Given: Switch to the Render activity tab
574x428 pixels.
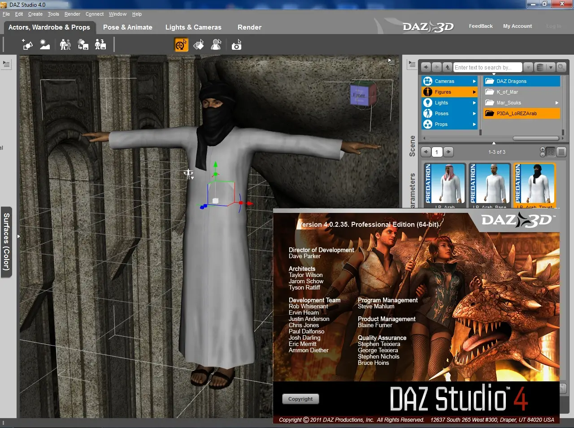Looking at the screenshot, I should (x=249, y=27).
